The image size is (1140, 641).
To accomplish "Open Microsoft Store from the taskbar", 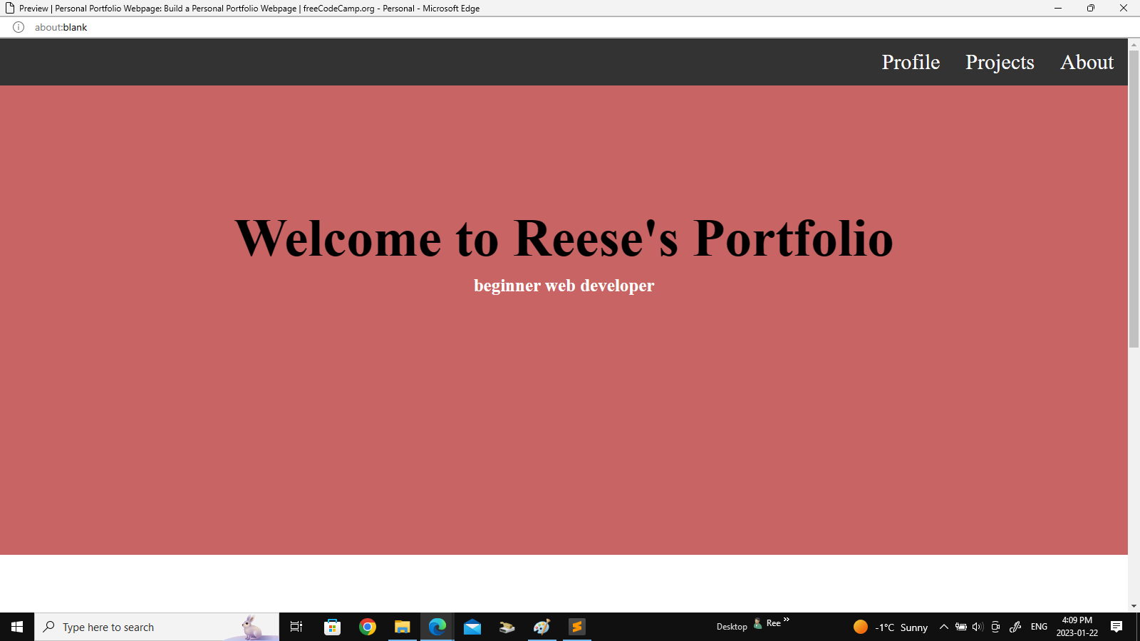I will (x=332, y=627).
